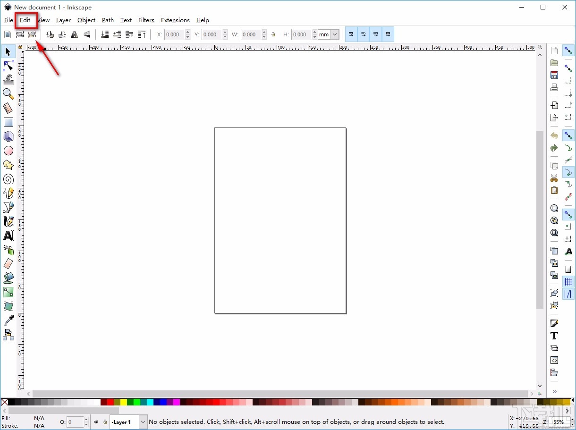This screenshot has width=576, height=430.
Task: Open the Edit menu
Action: [25, 20]
